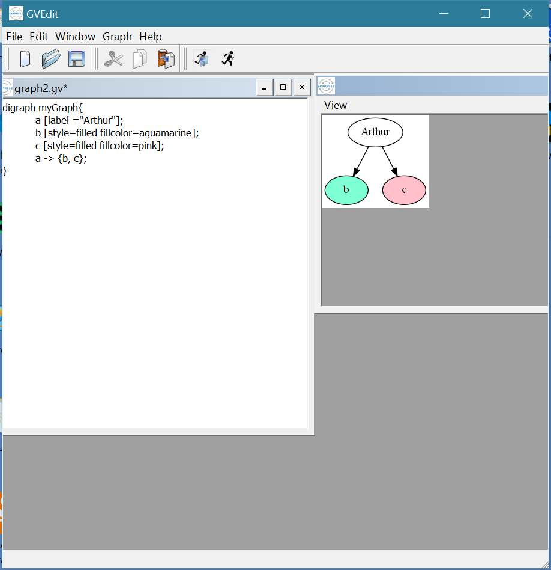
Task: Click the line with fillcolor=pink
Action: pos(100,146)
